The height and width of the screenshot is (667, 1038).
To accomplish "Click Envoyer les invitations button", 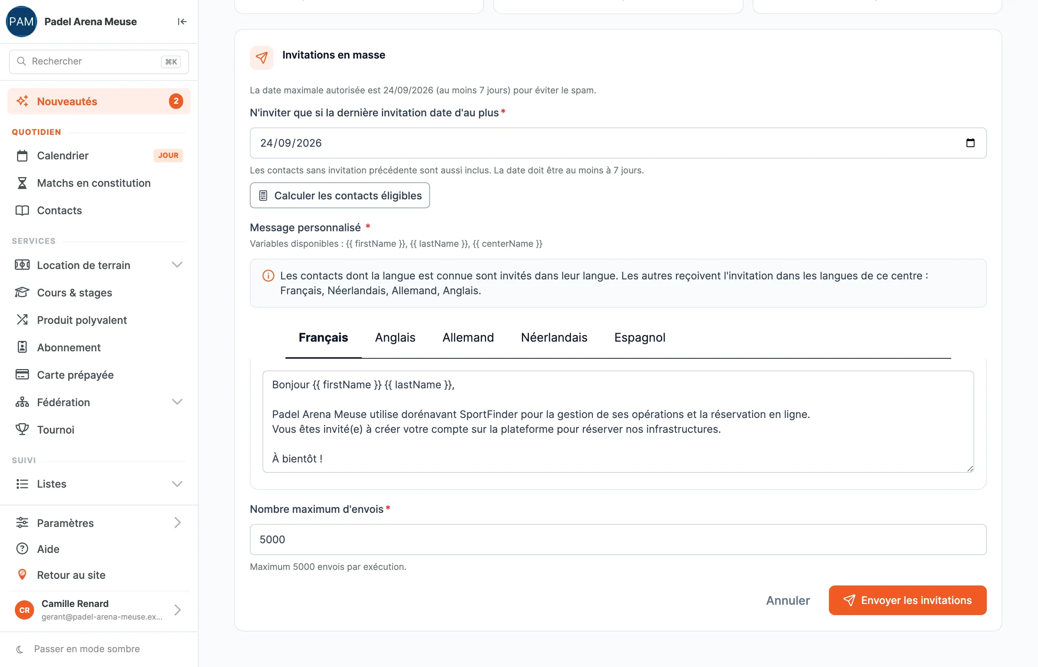I will tap(908, 600).
